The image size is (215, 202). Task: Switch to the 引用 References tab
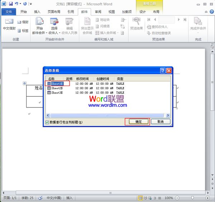71,12
